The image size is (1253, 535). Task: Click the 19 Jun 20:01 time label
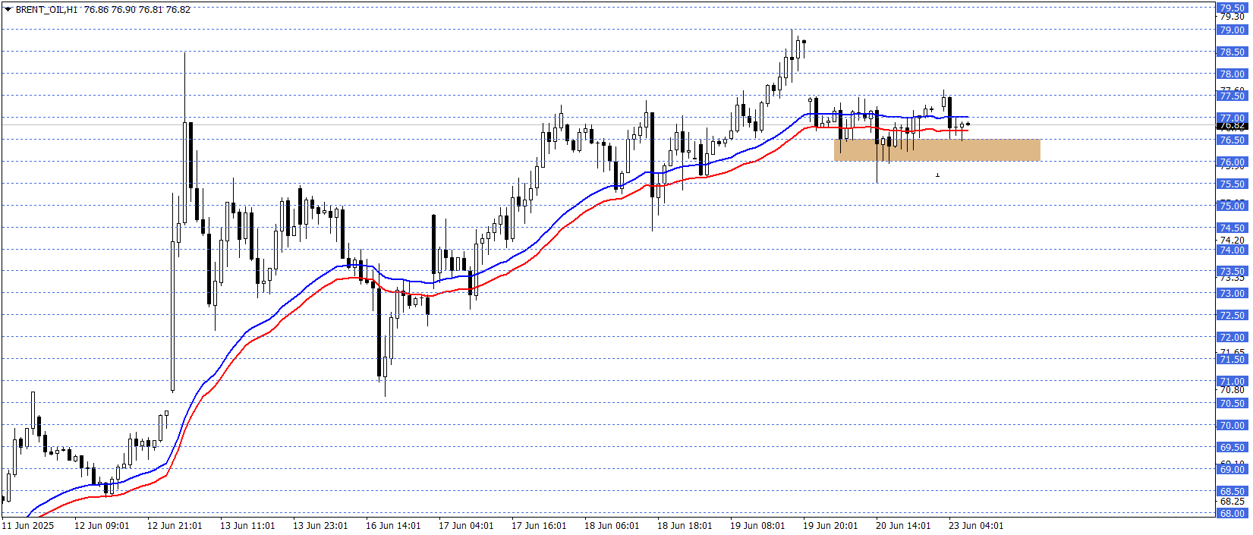830,525
